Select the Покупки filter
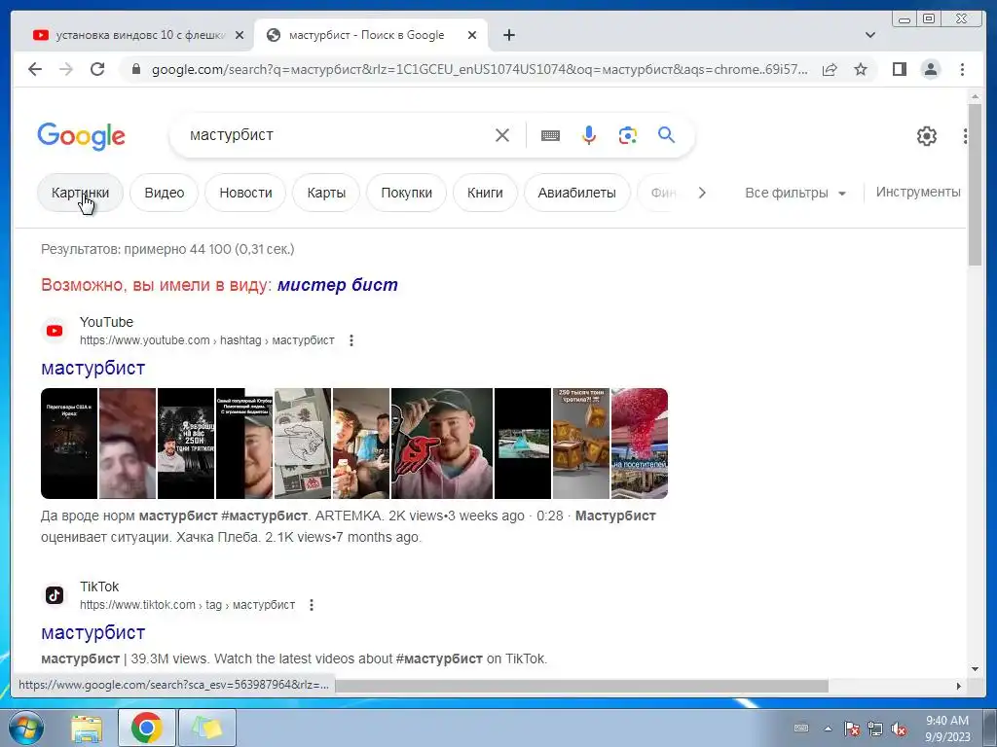The height and width of the screenshot is (747, 997). pos(406,193)
